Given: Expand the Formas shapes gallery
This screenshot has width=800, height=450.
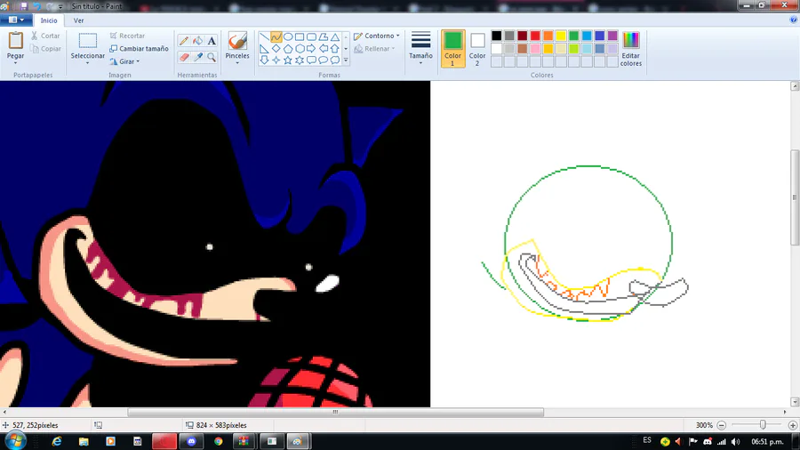Looking at the screenshot, I should (x=346, y=60).
